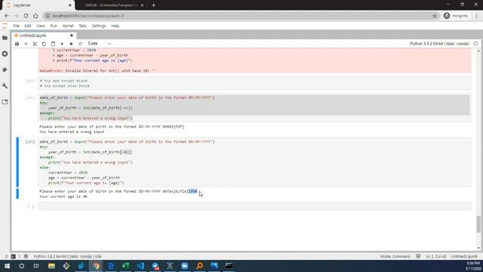Interrupt the kernel with the stop icon
This screenshot has width=483, height=272.
tap(71, 44)
